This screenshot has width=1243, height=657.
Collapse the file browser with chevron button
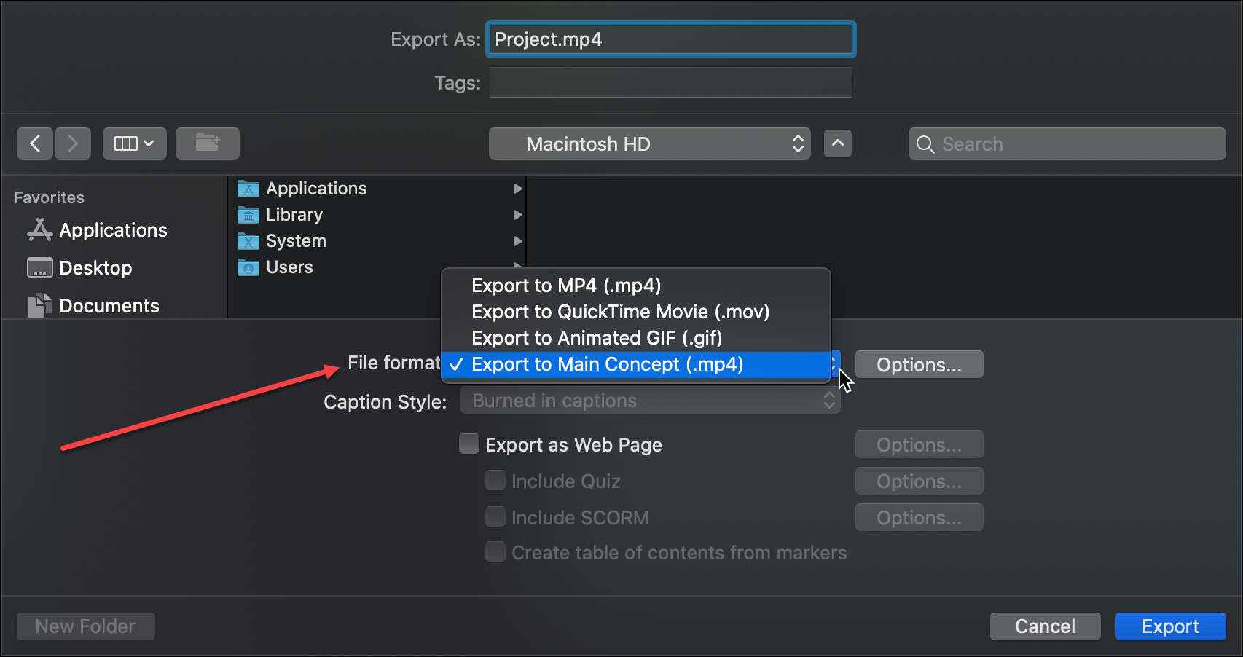click(x=837, y=143)
